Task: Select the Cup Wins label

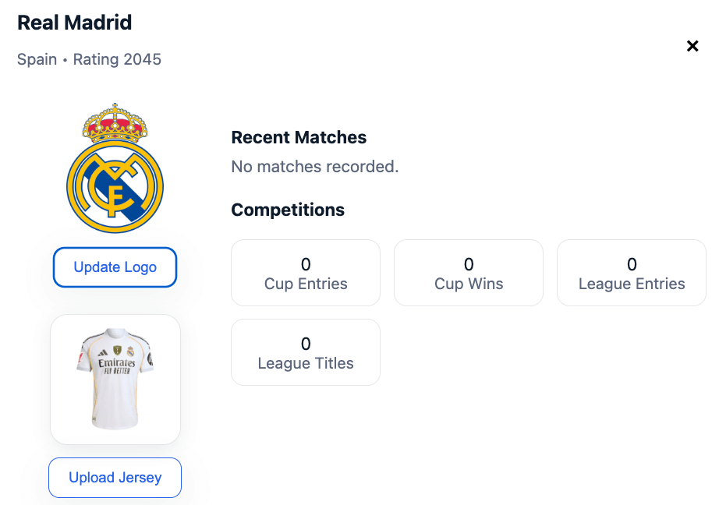Action: (469, 284)
